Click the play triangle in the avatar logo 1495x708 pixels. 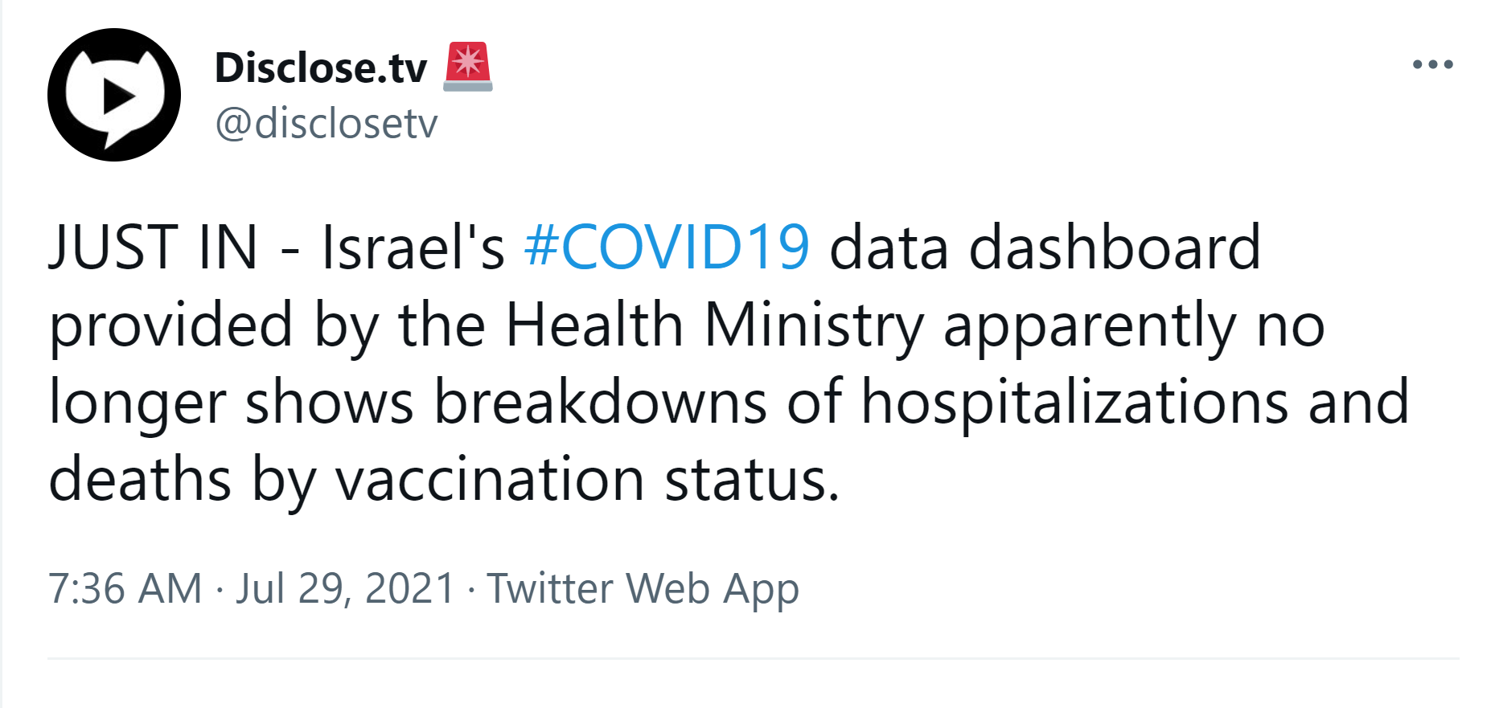tap(117, 96)
